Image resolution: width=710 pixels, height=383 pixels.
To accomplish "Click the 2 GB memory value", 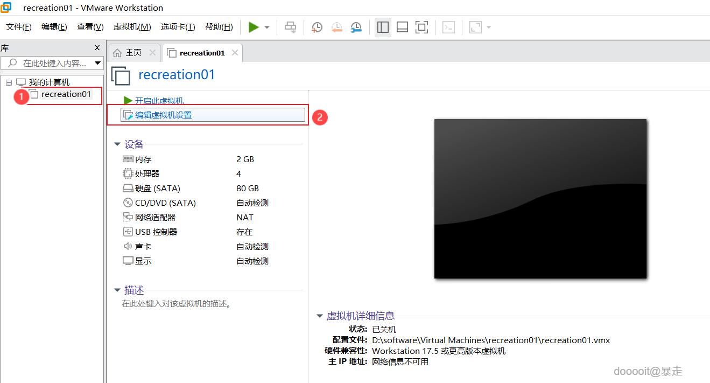I will coord(245,159).
